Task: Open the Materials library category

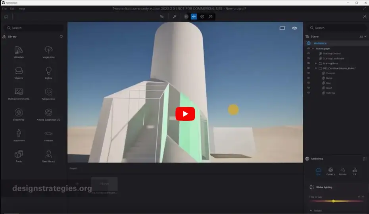Action: tap(19, 52)
